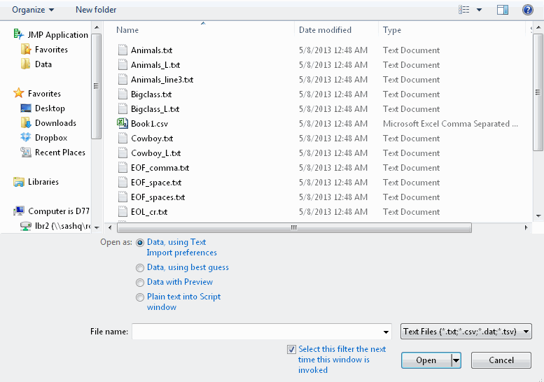Click the Data folder icon
Viewport: 544px width, 382px height.
point(26,64)
